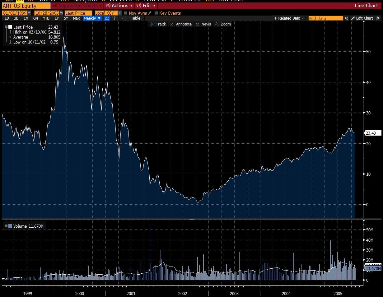
Task: Select the YTD time range
Action: pos(46,18)
